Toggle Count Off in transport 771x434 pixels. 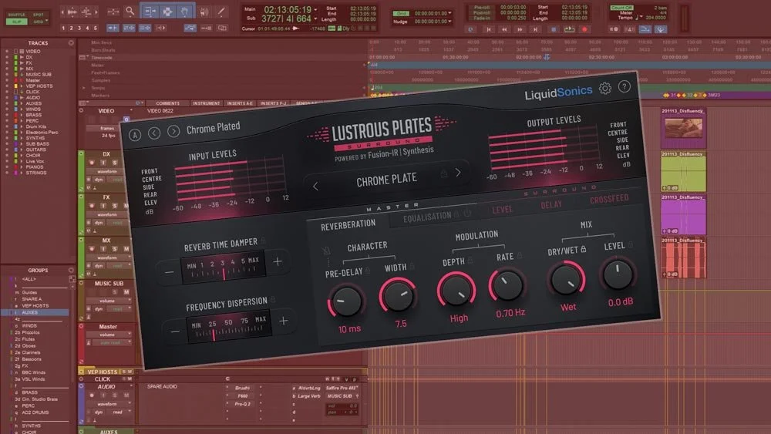click(x=621, y=8)
